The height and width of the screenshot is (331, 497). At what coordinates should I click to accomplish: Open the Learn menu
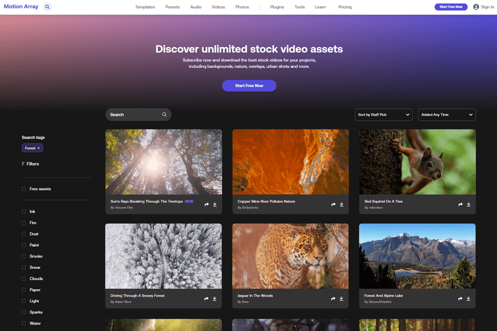point(320,7)
